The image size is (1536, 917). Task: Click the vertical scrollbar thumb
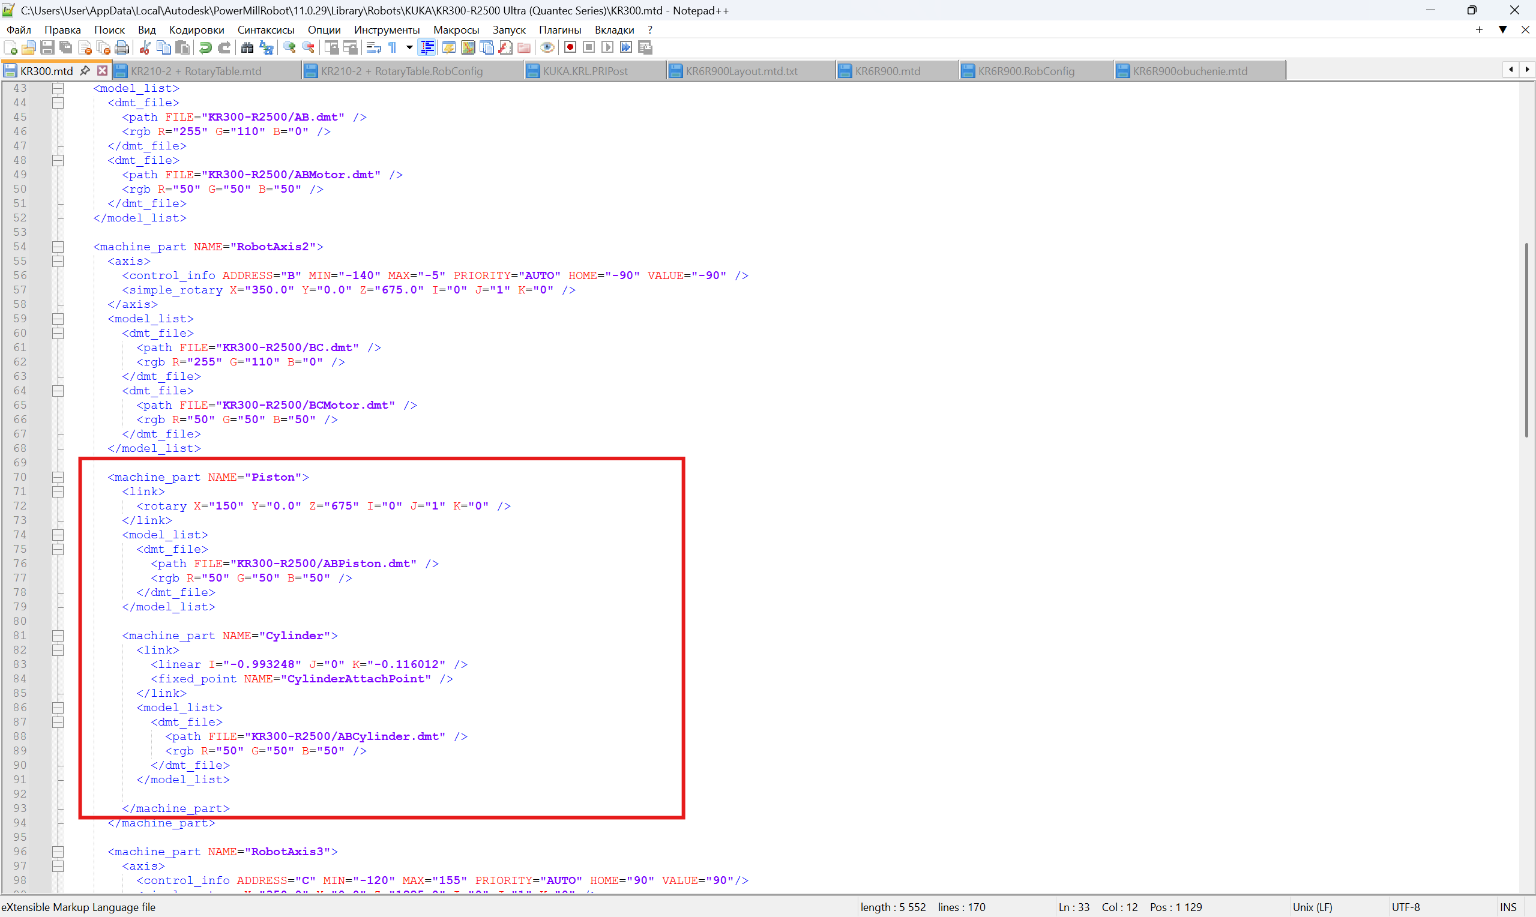pos(1526,340)
